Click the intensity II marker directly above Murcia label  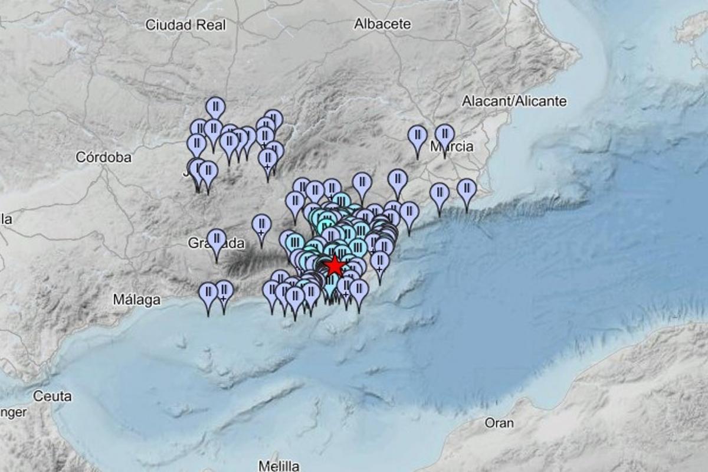tap(444, 136)
